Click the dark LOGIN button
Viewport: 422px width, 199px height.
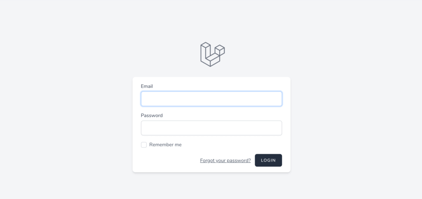[x=268, y=160]
